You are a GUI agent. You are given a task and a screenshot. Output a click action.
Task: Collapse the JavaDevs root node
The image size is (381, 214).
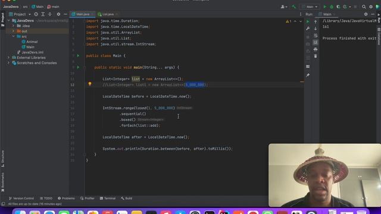[x=9, y=21]
